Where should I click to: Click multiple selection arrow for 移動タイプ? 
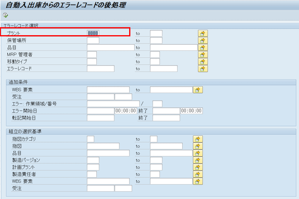[x=203, y=62]
